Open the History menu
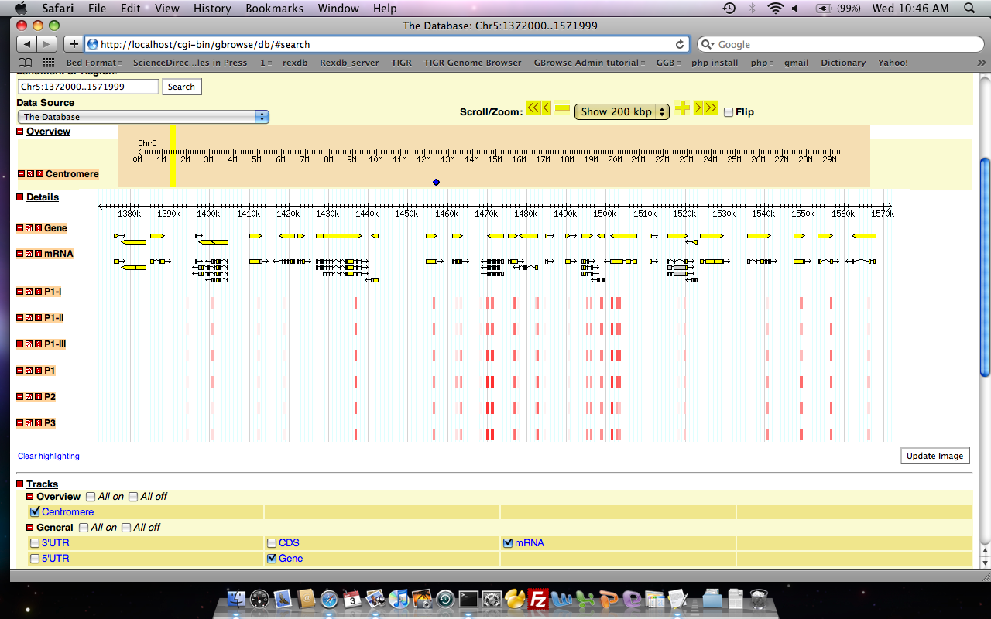991x619 pixels. (x=212, y=9)
